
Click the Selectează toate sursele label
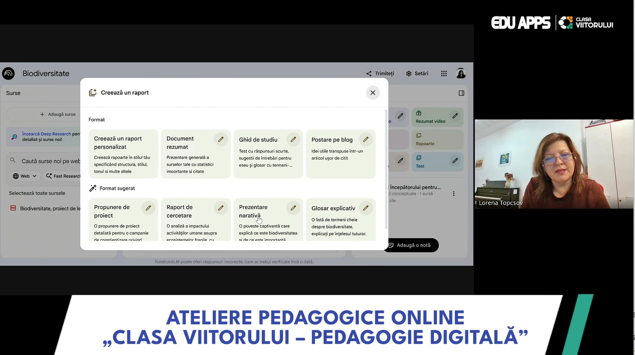click(x=37, y=193)
